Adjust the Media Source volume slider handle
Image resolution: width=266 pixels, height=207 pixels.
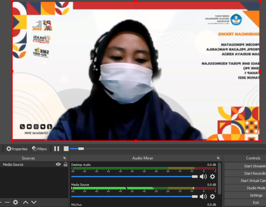click(194, 197)
